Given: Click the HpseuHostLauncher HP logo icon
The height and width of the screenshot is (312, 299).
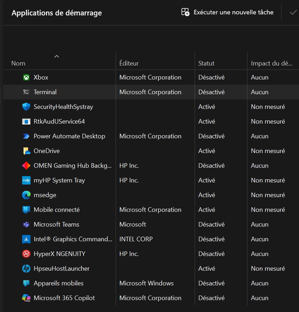Looking at the screenshot, I should click(26, 269).
